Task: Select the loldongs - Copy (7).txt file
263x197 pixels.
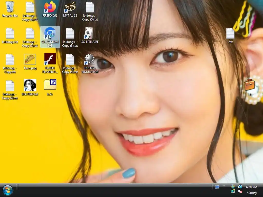Action: (30, 37)
